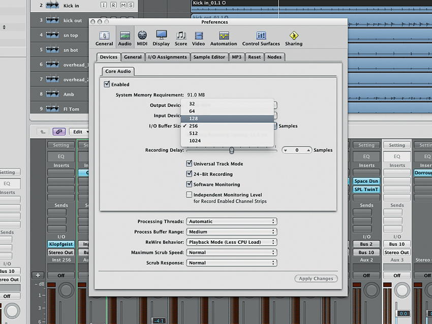Click waveform icon of sn top track
Image resolution: width=432 pixels, height=324 pixels.
(x=52, y=35)
